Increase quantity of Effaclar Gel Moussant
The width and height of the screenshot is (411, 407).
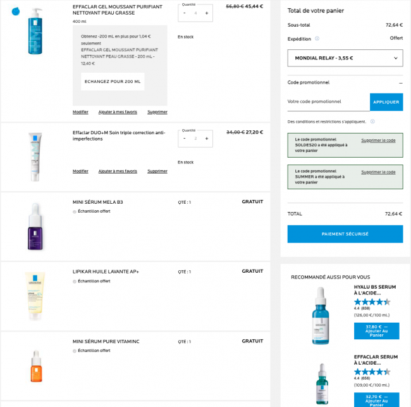click(207, 13)
